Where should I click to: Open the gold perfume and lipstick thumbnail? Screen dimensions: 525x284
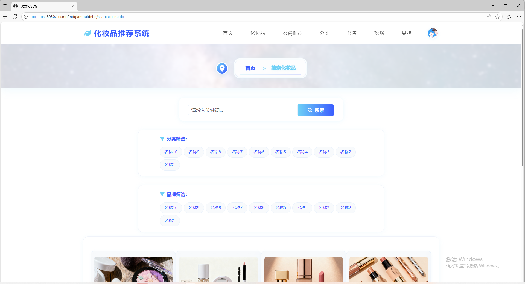point(304,269)
